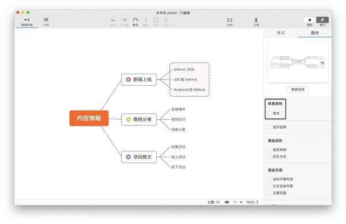
Task: Enter ZEN mode from the toolbar
Action: pyautogui.click(x=230, y=22)
